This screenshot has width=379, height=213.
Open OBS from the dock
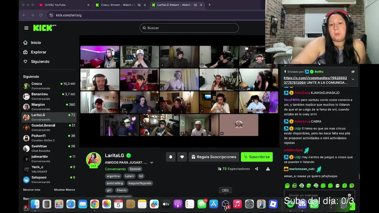pos(225,204)
